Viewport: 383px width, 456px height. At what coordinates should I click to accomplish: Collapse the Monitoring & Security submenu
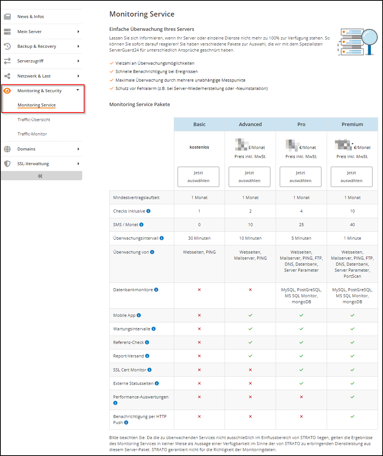click(78, 90)
